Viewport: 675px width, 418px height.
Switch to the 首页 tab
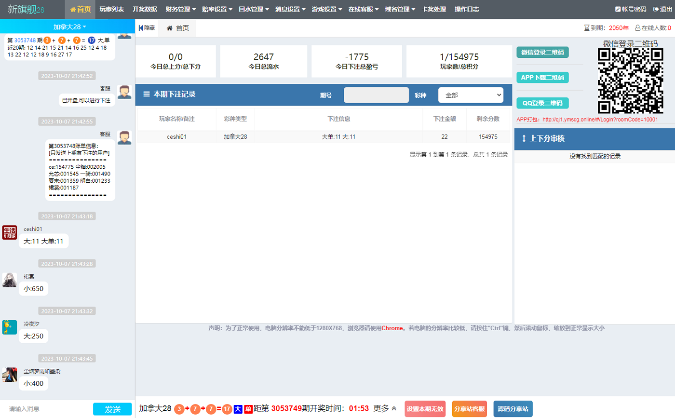177,28
